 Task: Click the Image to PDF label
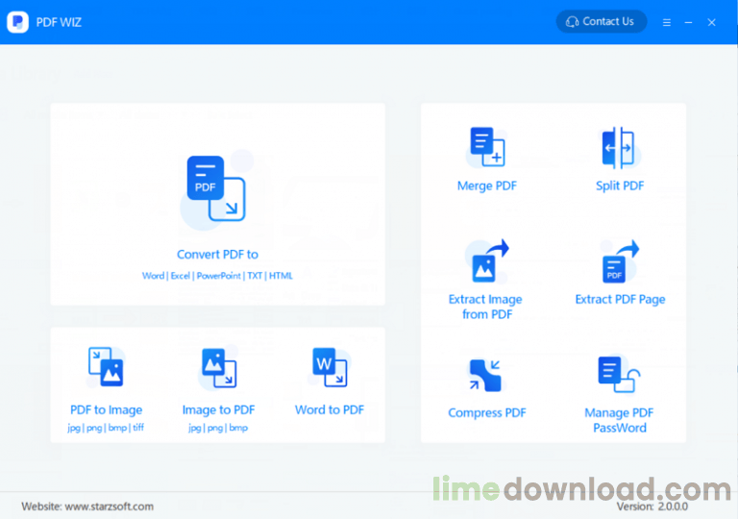tap(219, 409)
